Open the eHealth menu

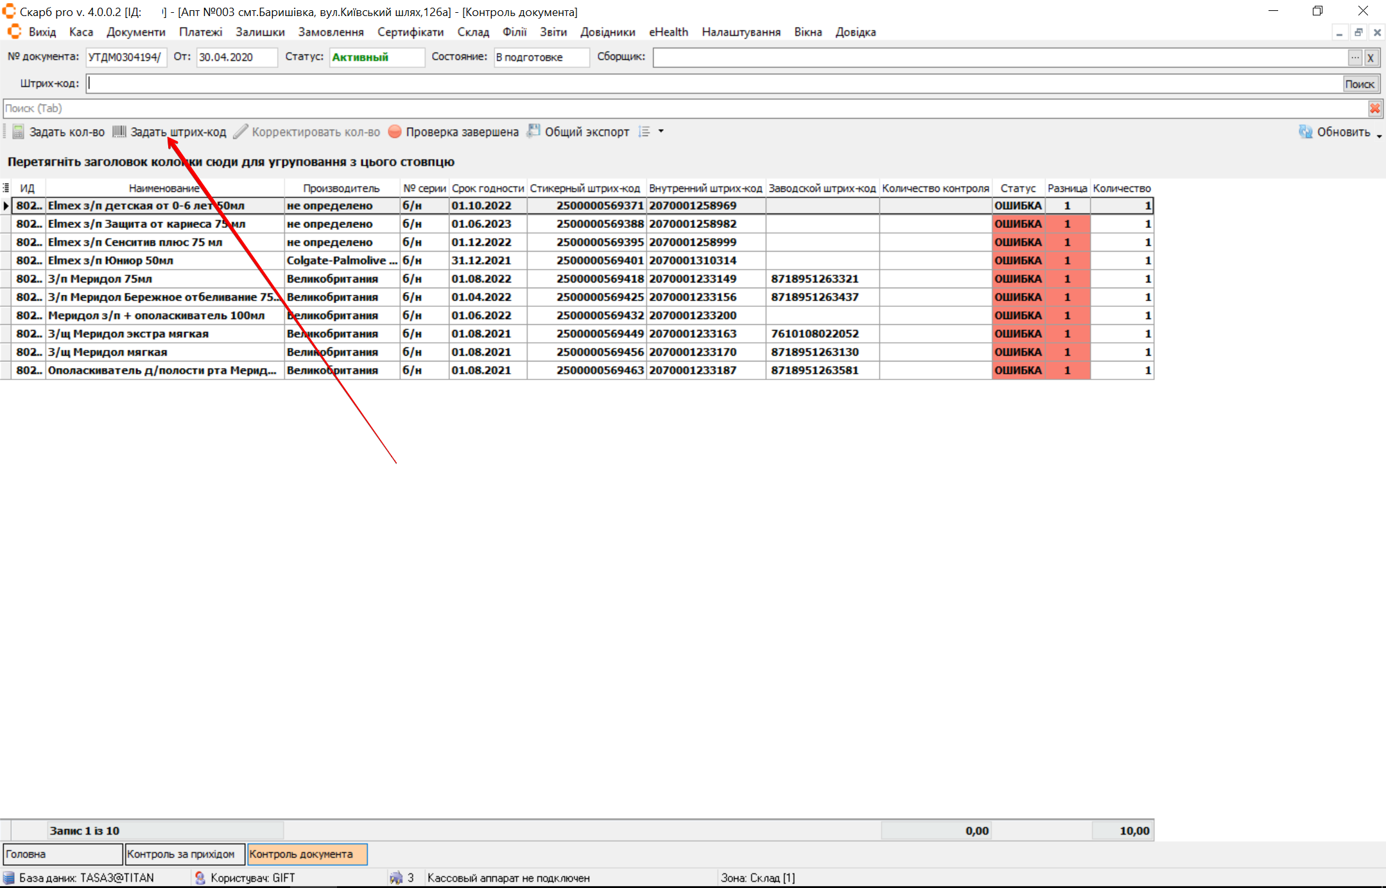tap(668, 32)
